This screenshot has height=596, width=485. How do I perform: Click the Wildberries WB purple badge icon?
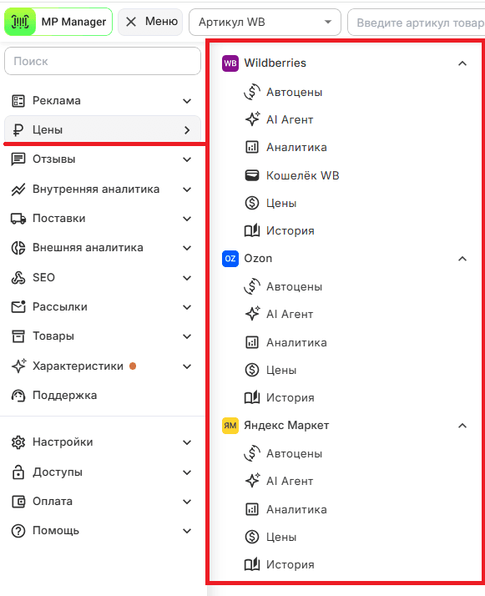tap(230, 63)
